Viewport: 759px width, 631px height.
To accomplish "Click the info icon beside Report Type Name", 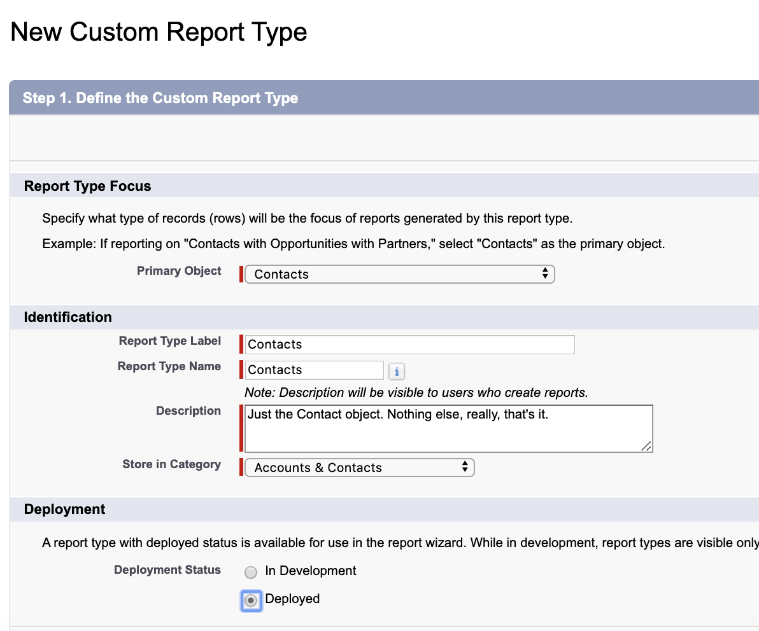I will pos(397,371).
